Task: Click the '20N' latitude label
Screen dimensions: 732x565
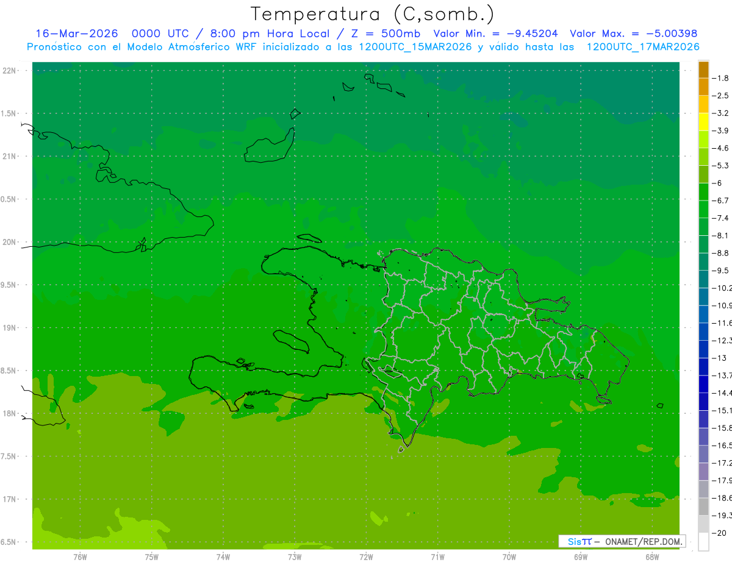Action: tap(10, 242)
